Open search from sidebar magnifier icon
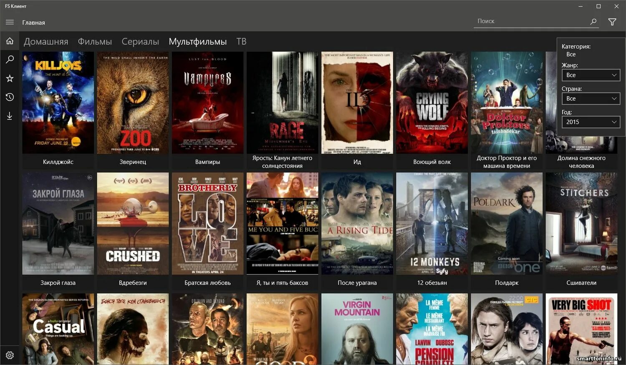Image resolution: width=626 pixels, height=365 pixels. 10,60
